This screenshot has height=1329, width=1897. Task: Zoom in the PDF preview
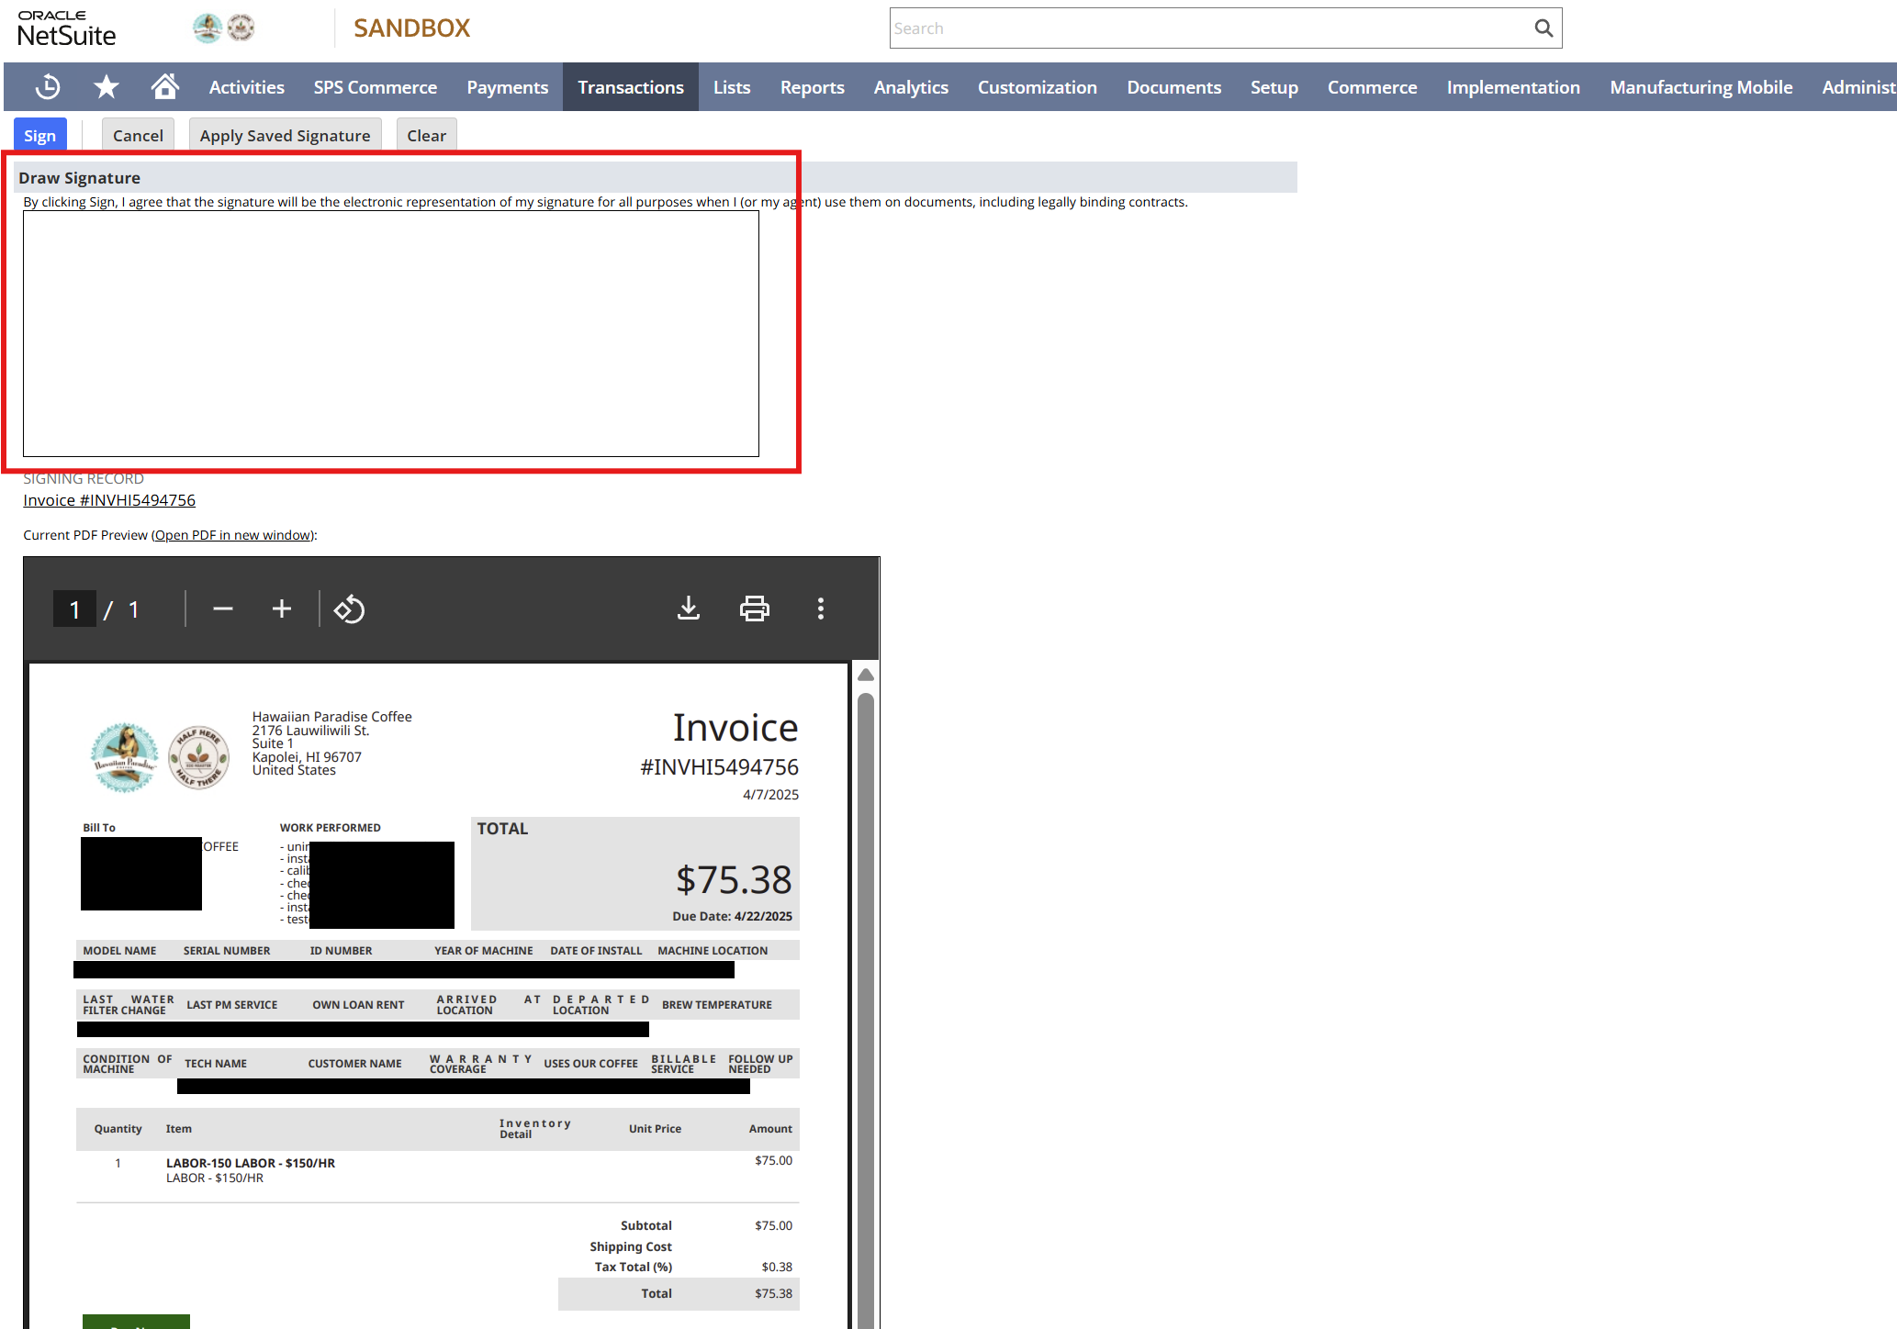pos(282,609)
